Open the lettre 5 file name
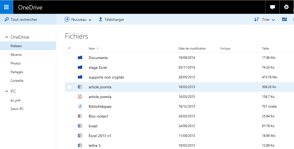Image resolution: width=294 pixels, height=149 pixels. pos(95,145)
